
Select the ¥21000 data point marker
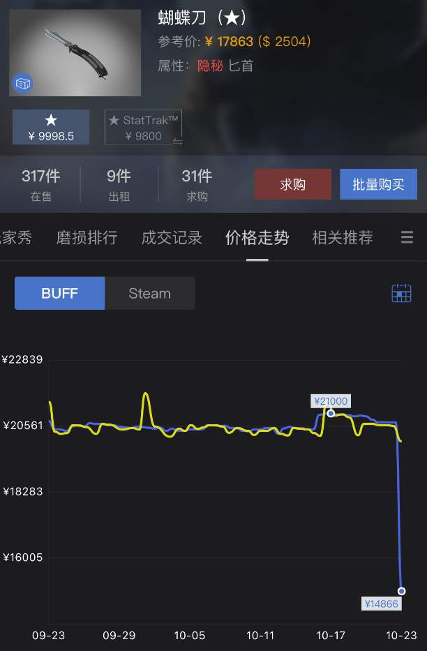click(331, 413)
